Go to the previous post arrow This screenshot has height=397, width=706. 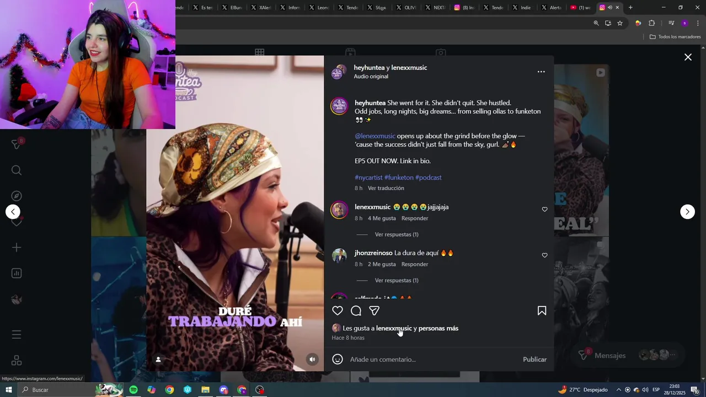tap(13, 212)
